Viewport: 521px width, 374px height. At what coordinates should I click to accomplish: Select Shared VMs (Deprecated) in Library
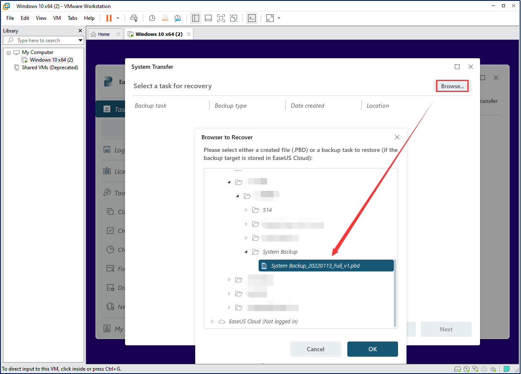(50, 68)
